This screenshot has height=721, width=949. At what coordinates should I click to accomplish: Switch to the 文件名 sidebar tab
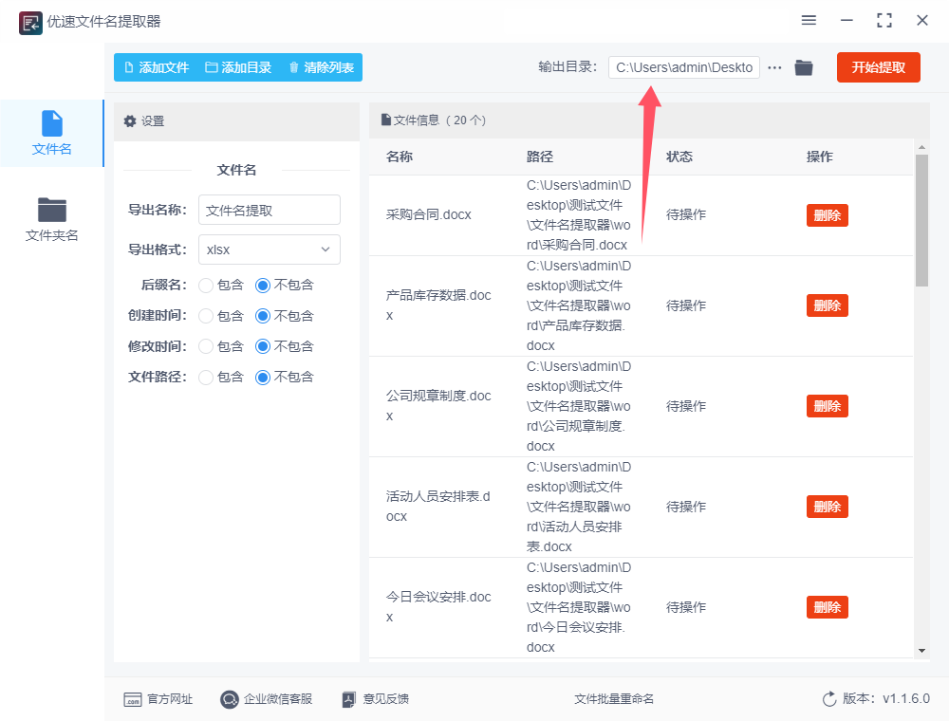52,133
